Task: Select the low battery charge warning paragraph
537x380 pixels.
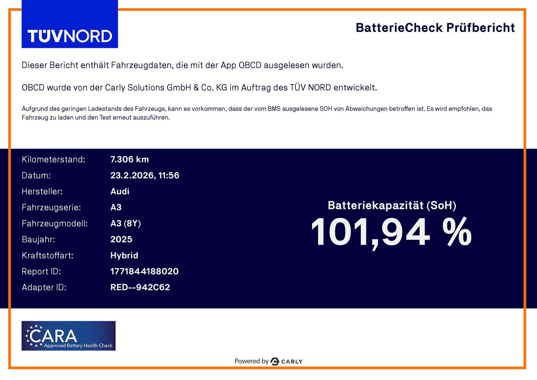Action: coord(257,113)
